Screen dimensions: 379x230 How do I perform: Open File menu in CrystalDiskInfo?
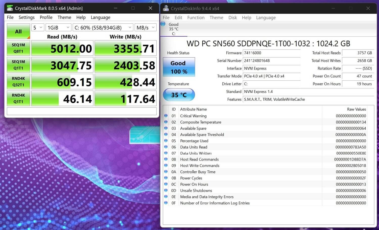(166, 17)
